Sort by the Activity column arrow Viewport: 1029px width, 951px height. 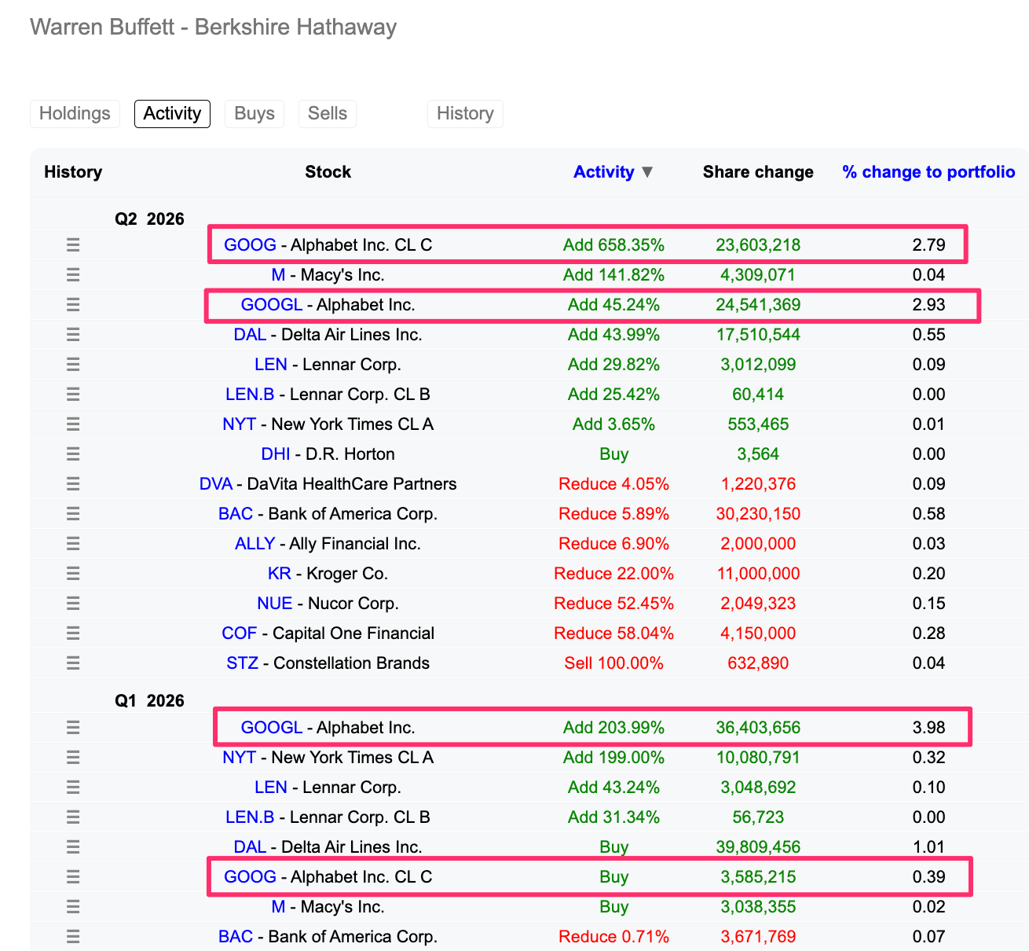click(x=647, y=172)
